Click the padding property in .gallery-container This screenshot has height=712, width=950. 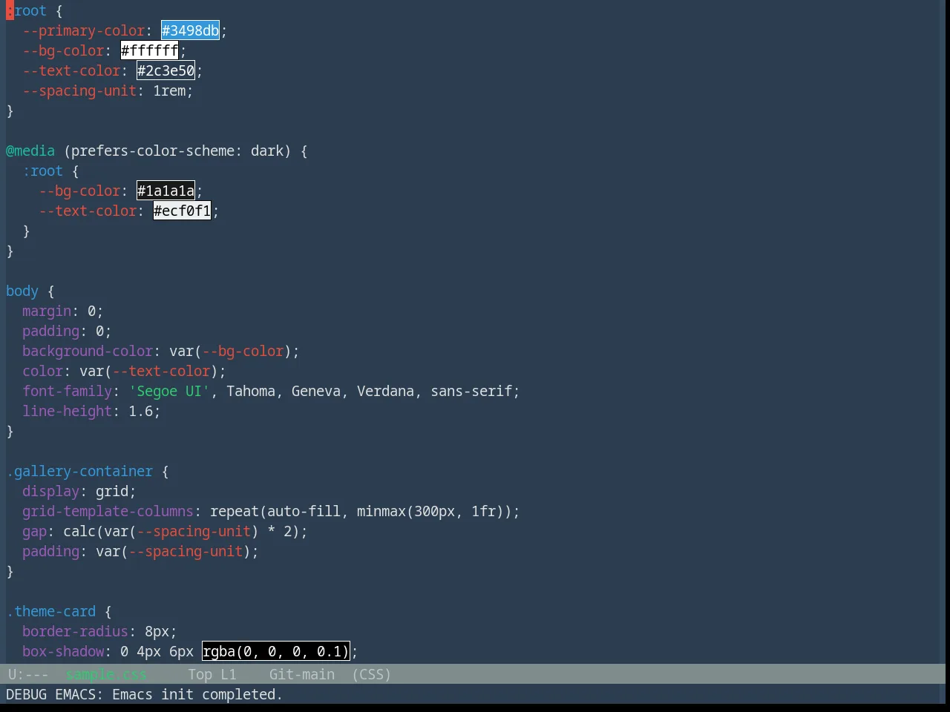51,551
